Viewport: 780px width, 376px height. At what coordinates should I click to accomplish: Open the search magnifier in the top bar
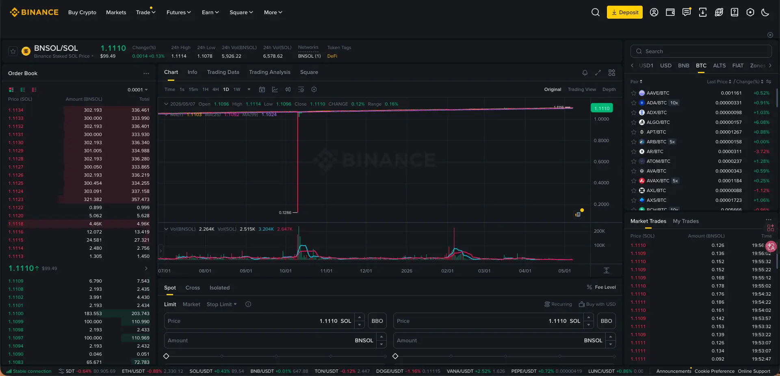[596, 12]
